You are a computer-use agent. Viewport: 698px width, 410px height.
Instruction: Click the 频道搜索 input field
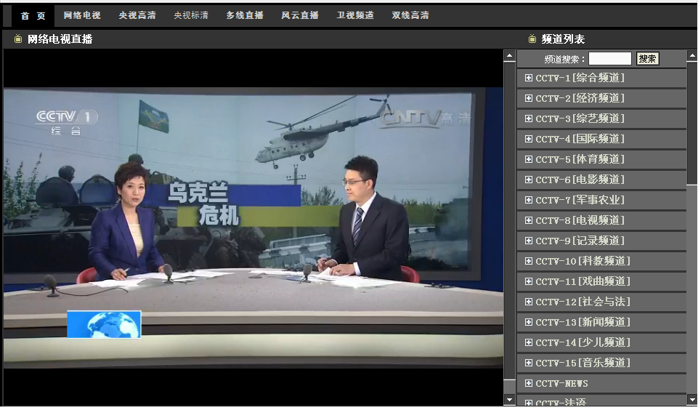click(x=610, y=59)
